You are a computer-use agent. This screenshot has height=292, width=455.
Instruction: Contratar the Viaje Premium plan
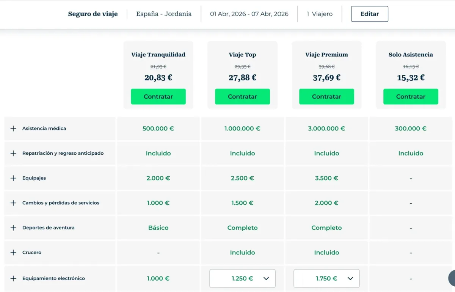[327, 97]
